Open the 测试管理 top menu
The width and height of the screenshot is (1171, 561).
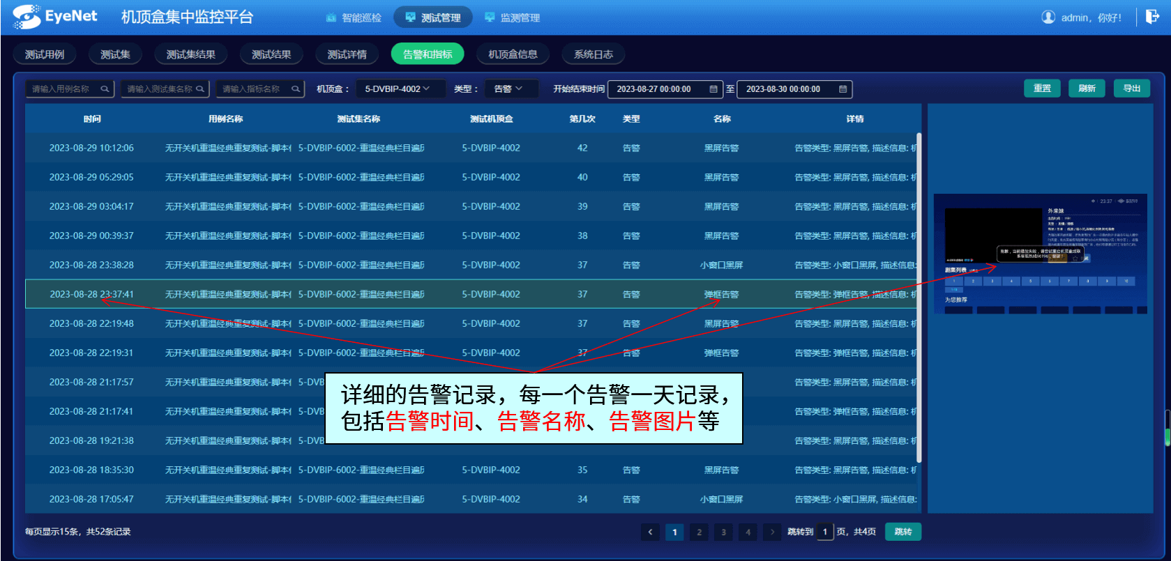pos(433,17)
